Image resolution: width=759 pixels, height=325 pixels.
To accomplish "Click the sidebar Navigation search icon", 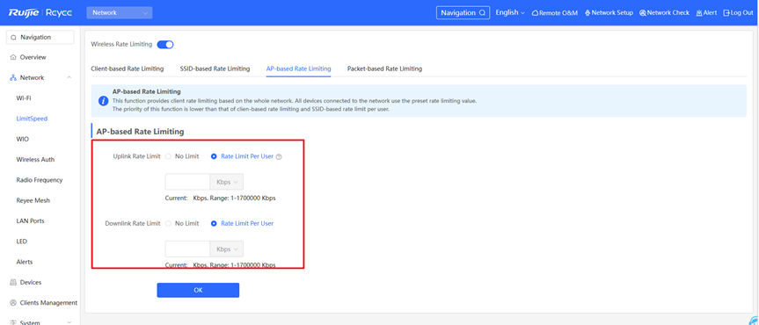I will point(13,37).
